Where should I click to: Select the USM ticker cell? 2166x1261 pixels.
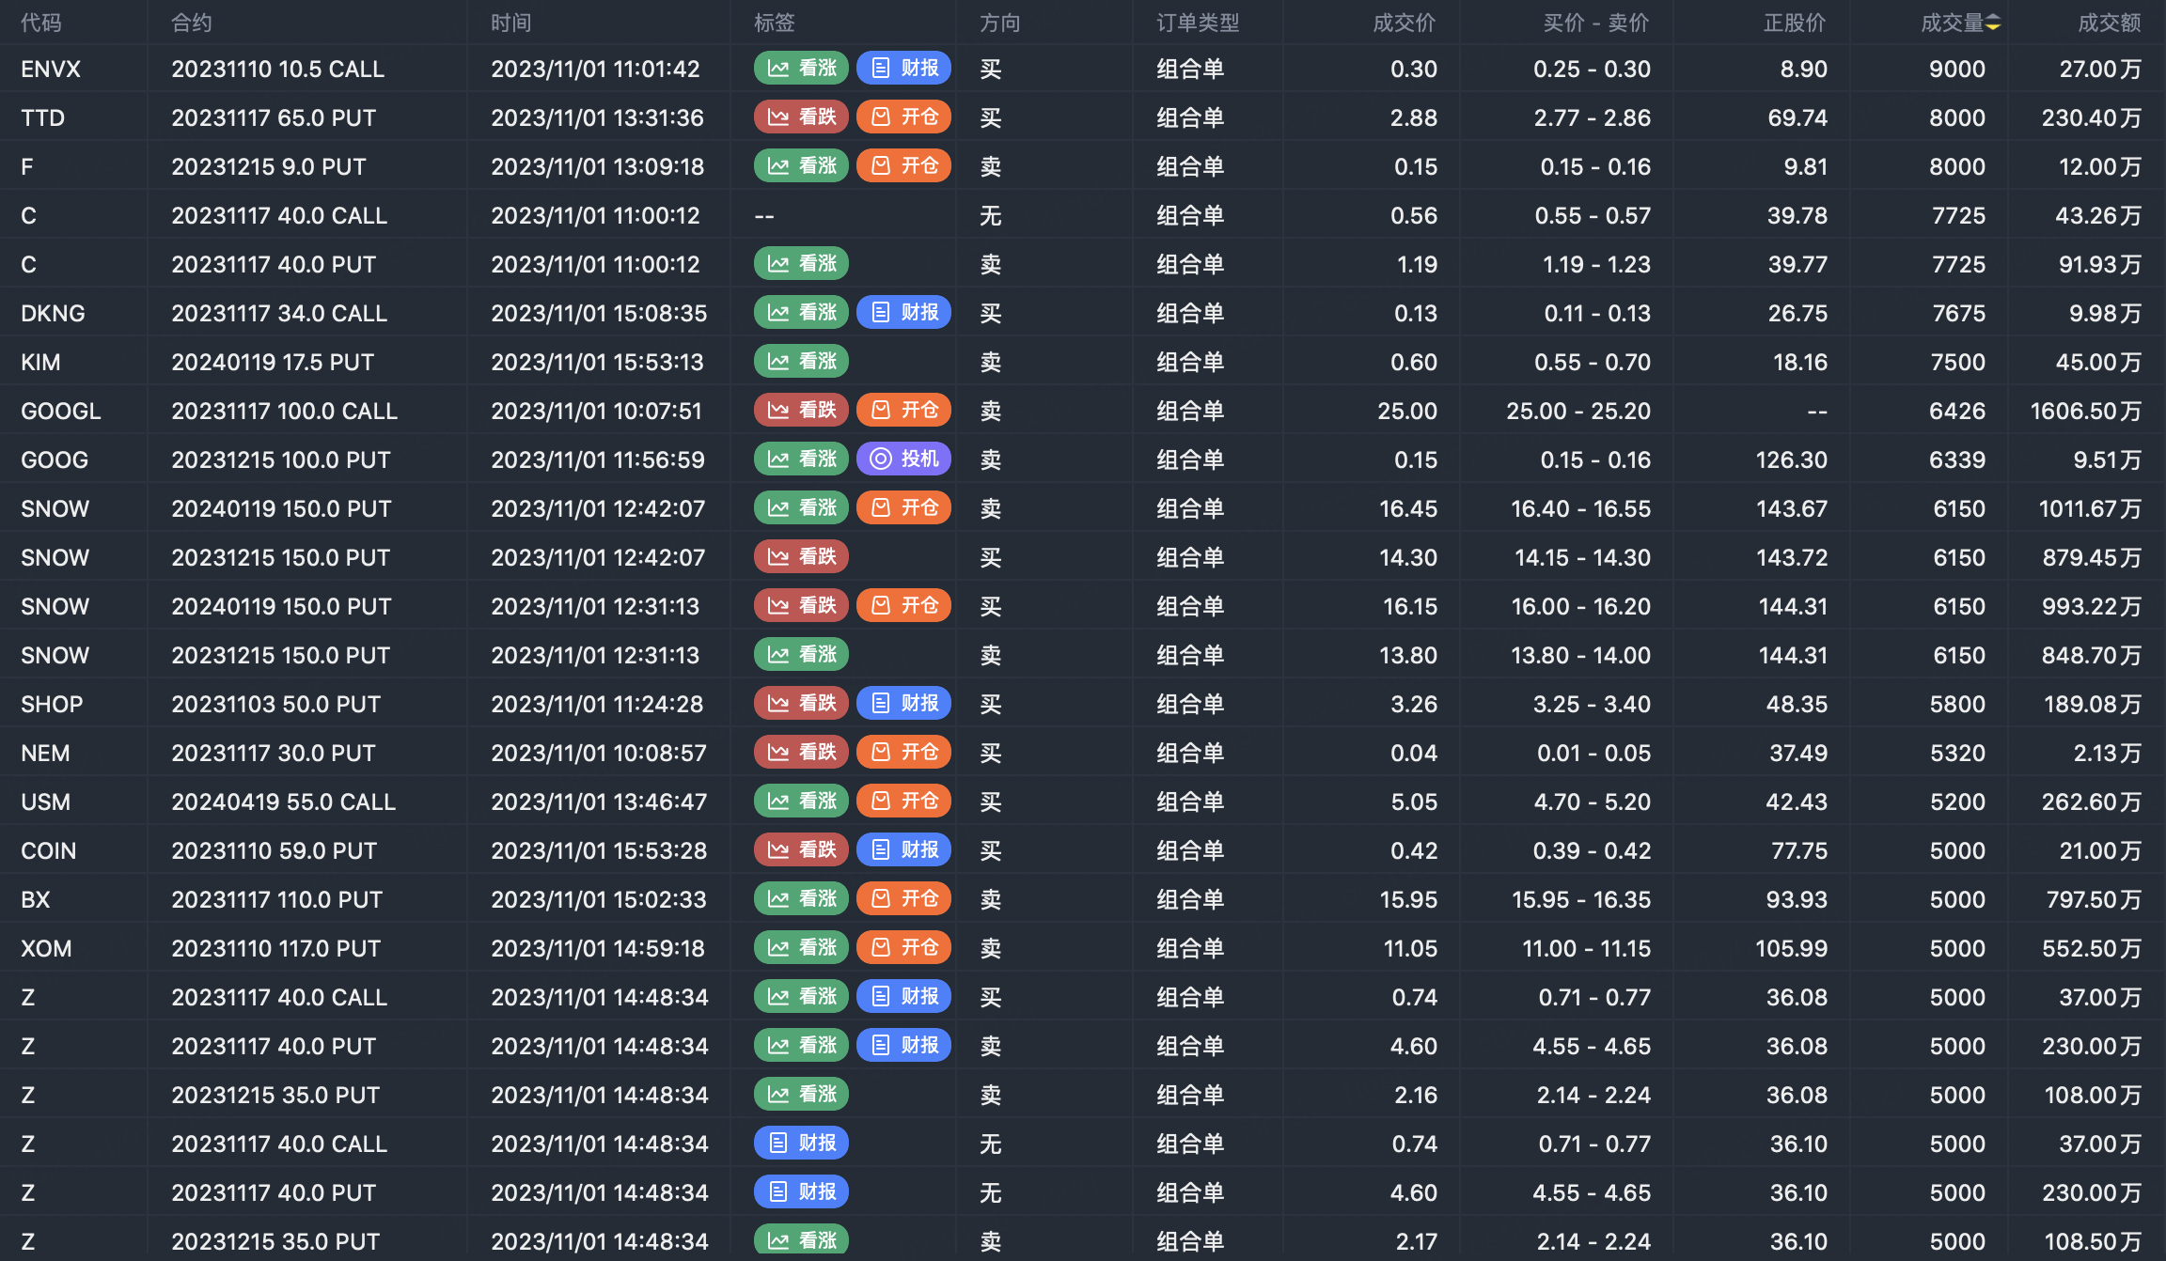click(x=45, y=802)
